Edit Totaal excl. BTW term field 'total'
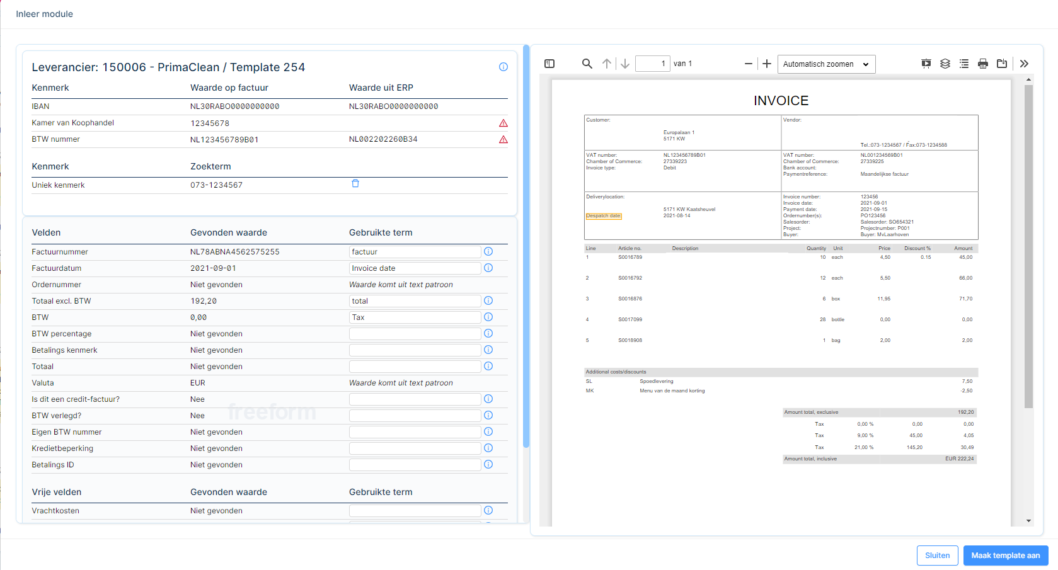The width and height of the screenshot is (1058, 570). 415,301
